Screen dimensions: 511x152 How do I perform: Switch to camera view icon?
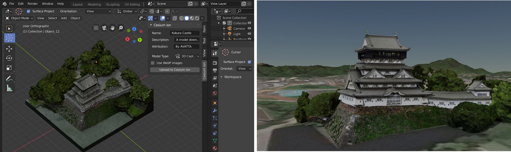[104, 28]
